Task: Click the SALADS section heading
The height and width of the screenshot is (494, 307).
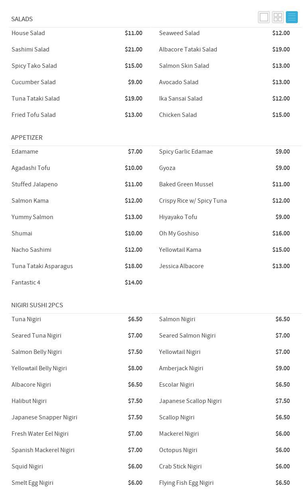Action: [x=22, y=19]
